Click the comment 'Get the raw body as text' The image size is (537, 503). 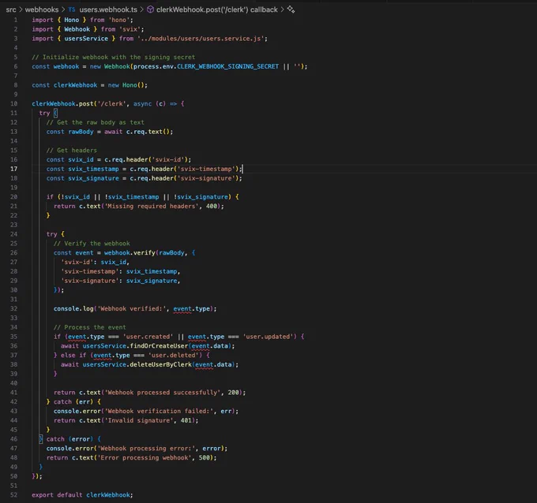(x=96, y=122)
